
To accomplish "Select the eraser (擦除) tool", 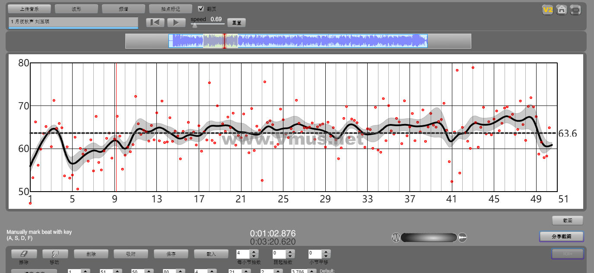I will [x=24, y=254].
